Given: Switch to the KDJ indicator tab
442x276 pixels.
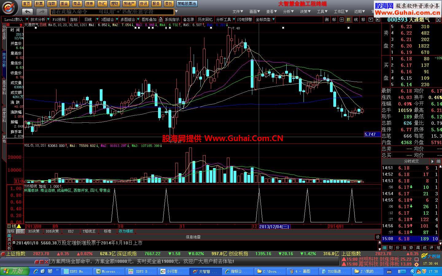Looking at the screenshot, I should (x=71, y=231).
